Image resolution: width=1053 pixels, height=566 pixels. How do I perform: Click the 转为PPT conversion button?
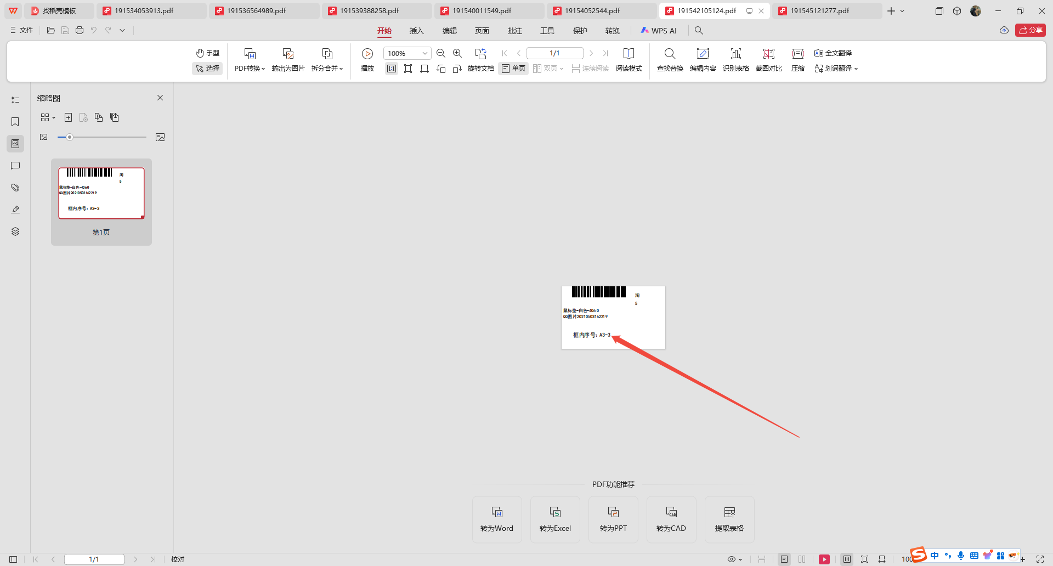pyautogui.click(x=613, y=519)
